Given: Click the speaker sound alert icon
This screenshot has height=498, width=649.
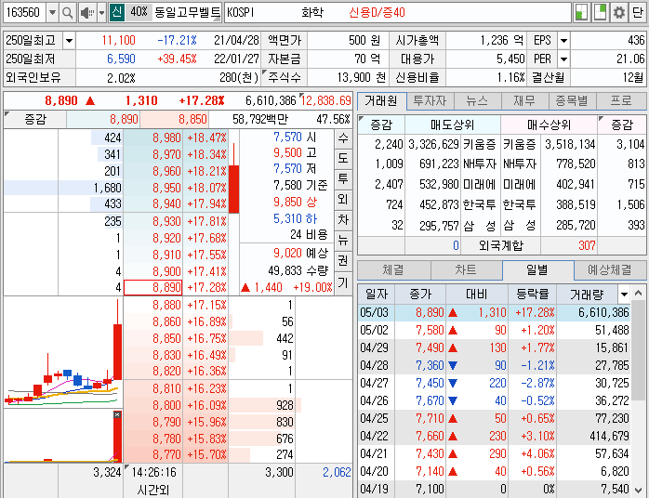Looking at the screenshot, I should 86,13.
